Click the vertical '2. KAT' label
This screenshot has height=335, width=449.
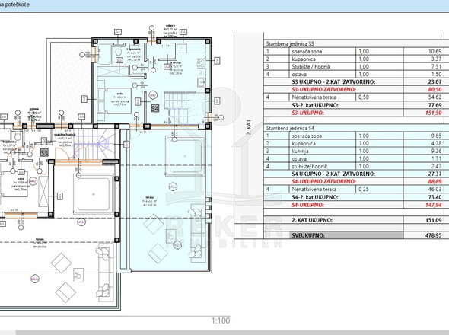pos(249,127)
